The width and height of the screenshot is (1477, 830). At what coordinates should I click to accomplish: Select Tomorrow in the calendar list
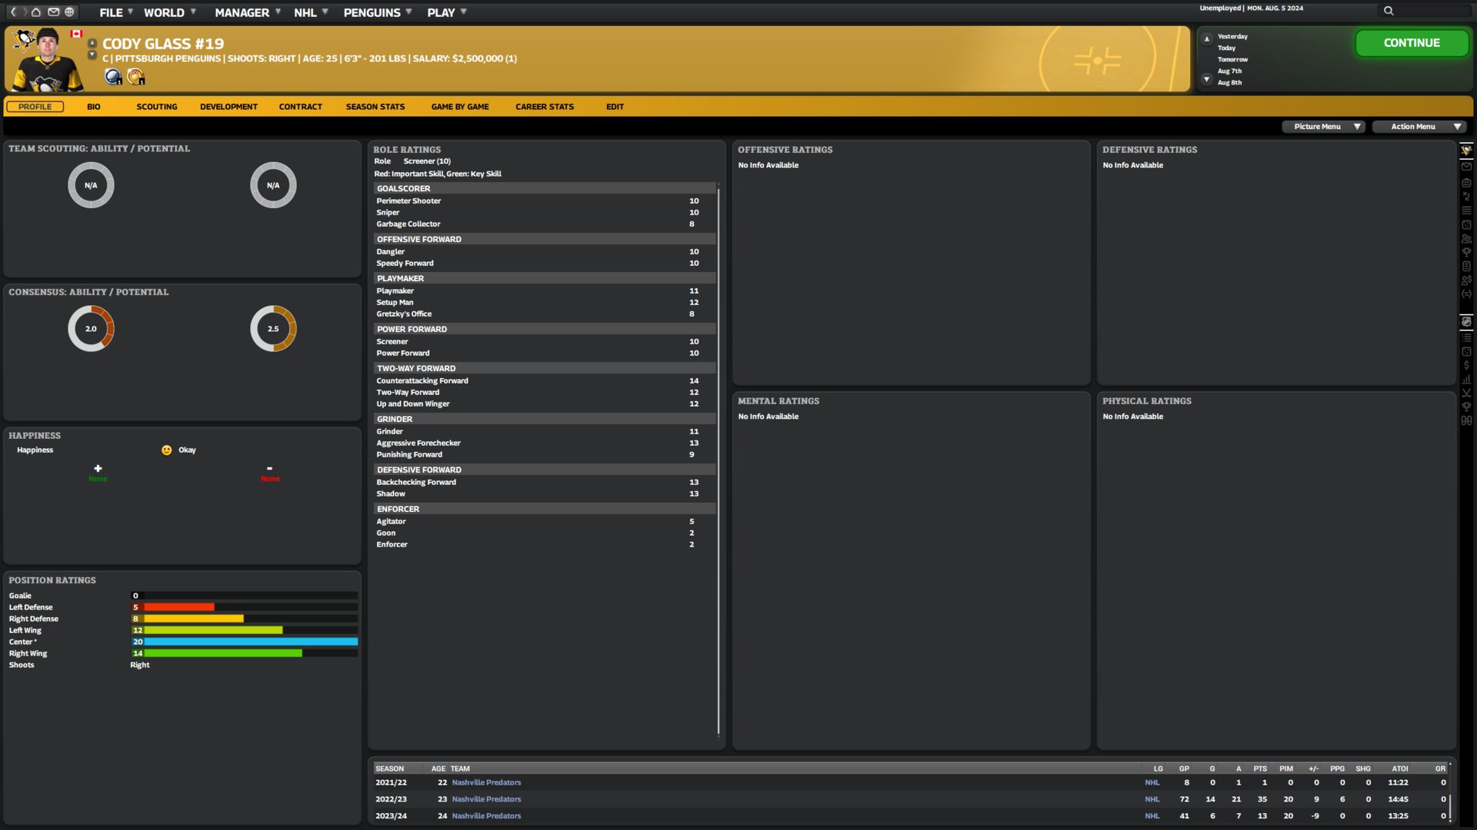tap(1232, 59)
